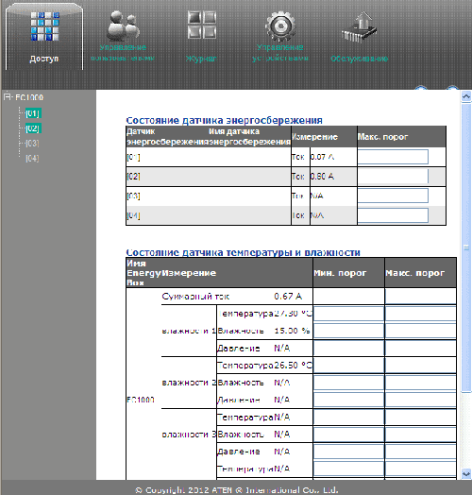Click the vertical scrollbar thumb
Screen dimensions: 472x495
[466, 247]
